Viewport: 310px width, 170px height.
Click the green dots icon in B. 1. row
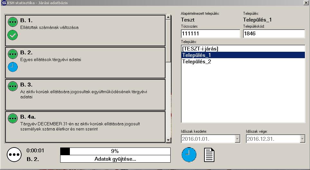point(13,22)
